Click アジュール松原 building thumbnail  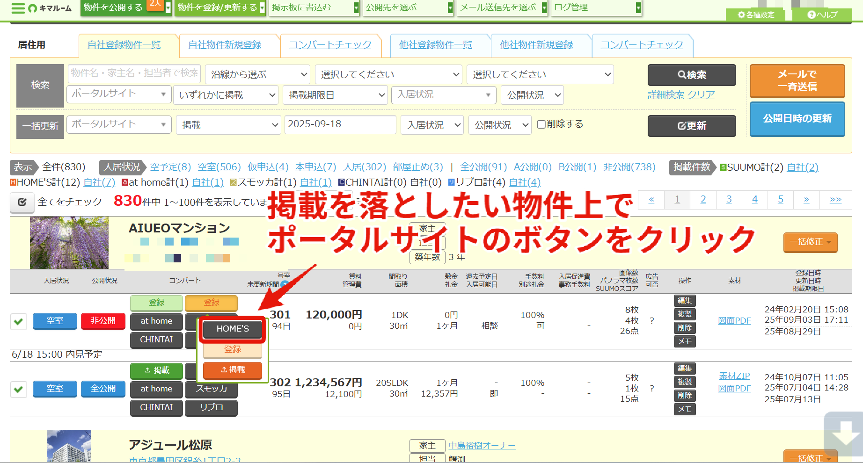69,447
